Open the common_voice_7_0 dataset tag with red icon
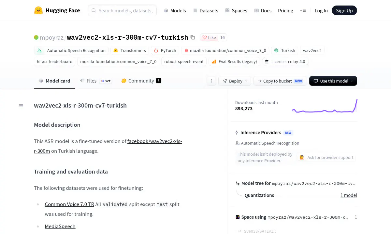This screenshot has height=234, width=391. (225, 50)
